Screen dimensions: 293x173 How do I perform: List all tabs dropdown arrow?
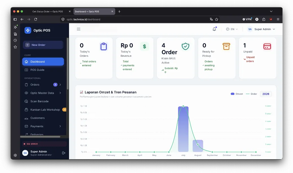pos(271,11)
